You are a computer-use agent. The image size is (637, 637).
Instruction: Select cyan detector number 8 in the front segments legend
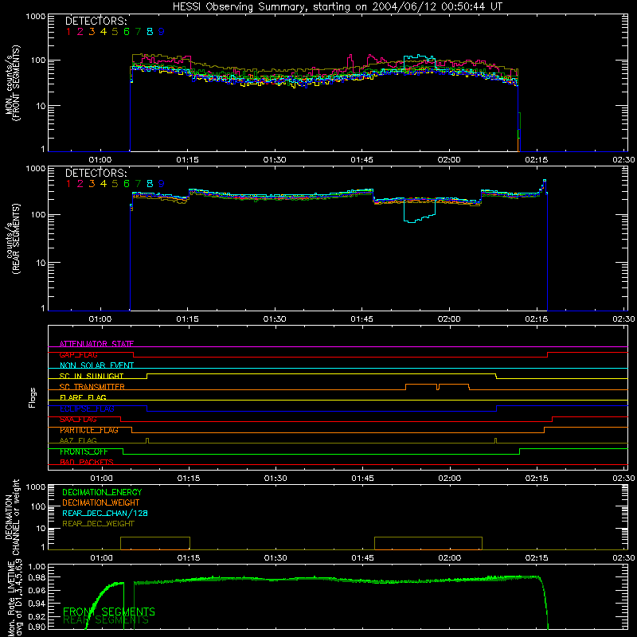click(150, 31)
